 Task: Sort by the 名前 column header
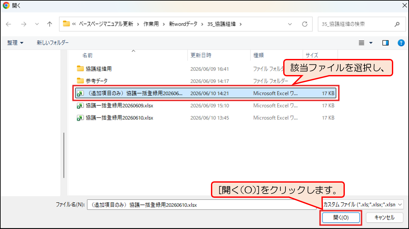87,55
